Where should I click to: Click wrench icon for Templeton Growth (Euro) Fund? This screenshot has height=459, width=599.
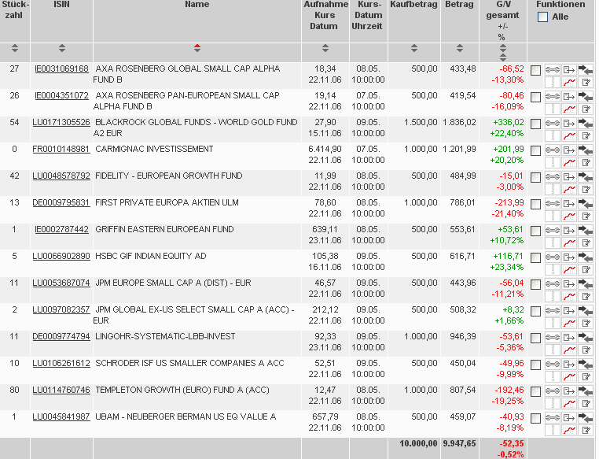[x=553, y=391]
